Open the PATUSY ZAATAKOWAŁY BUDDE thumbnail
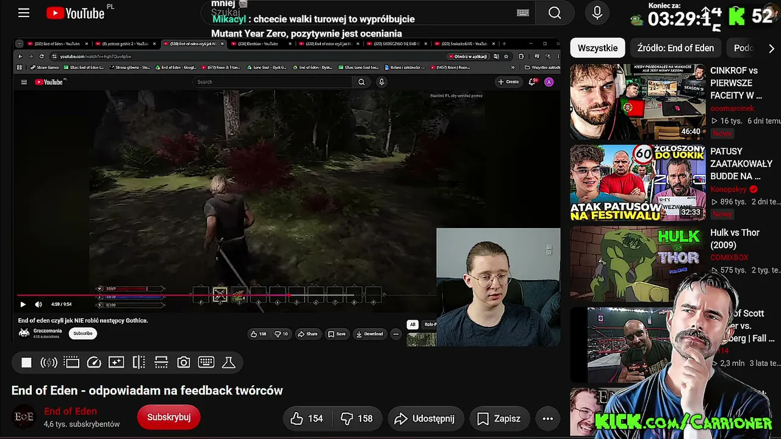 point(638,183)
